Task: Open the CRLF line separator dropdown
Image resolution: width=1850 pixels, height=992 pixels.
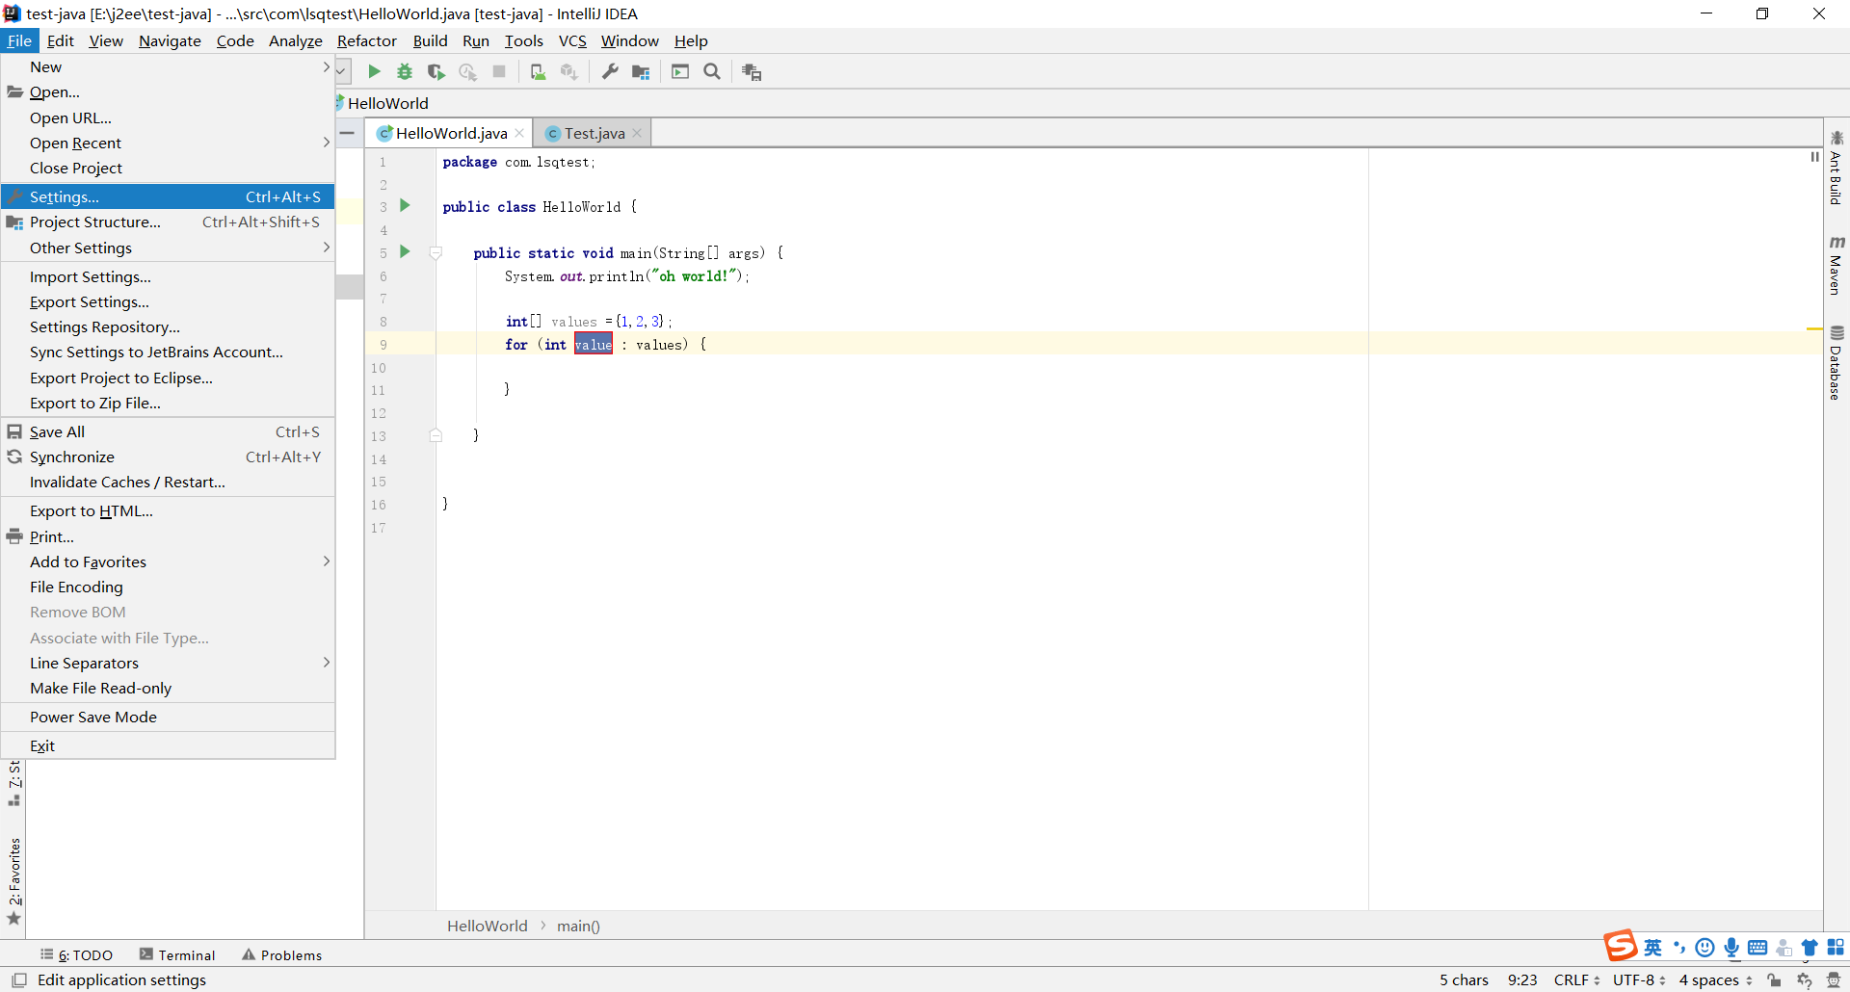Action: tap(1576, 980)
